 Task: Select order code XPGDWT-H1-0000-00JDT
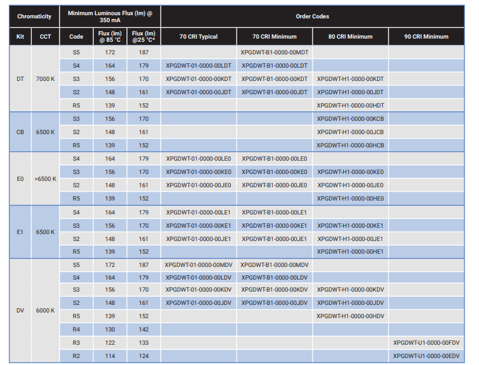[x=351, y=92]
